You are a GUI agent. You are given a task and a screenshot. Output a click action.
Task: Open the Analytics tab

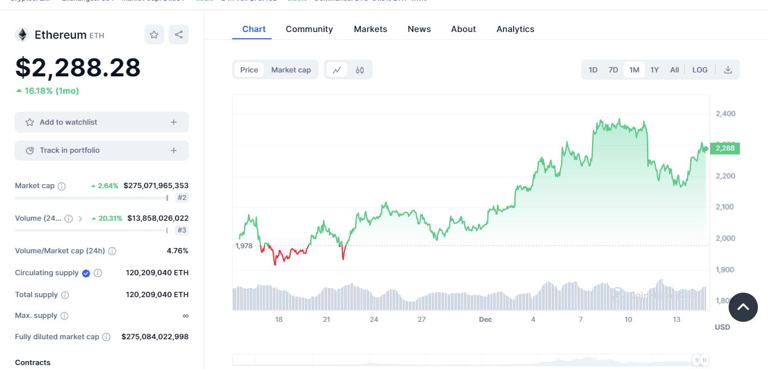click(x=516, y=29)
